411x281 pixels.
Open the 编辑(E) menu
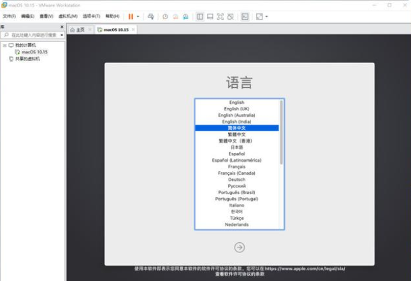[28, 17]
